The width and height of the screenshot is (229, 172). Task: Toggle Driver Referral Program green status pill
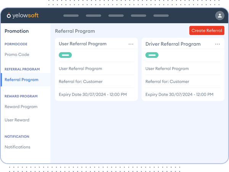tap(152, 55)
